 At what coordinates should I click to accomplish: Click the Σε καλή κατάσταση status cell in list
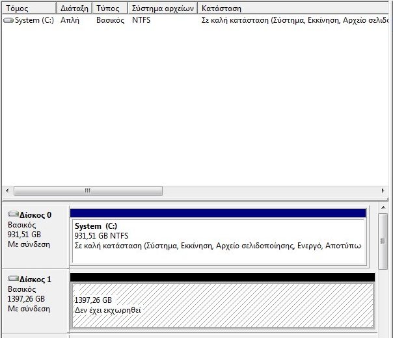[295, 20]
